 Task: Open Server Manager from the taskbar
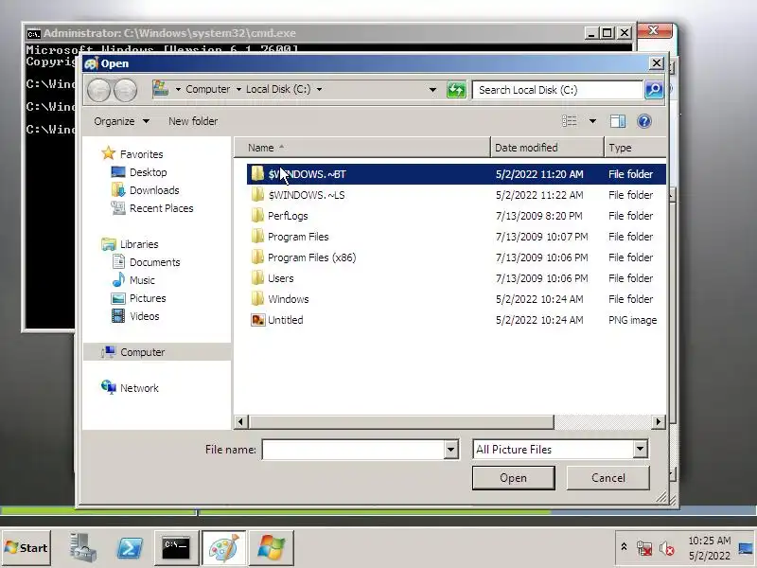(82, 548)
